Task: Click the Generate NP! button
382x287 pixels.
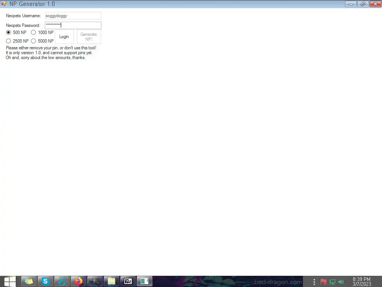Action: pyautogui.click(x=89, y=37)
